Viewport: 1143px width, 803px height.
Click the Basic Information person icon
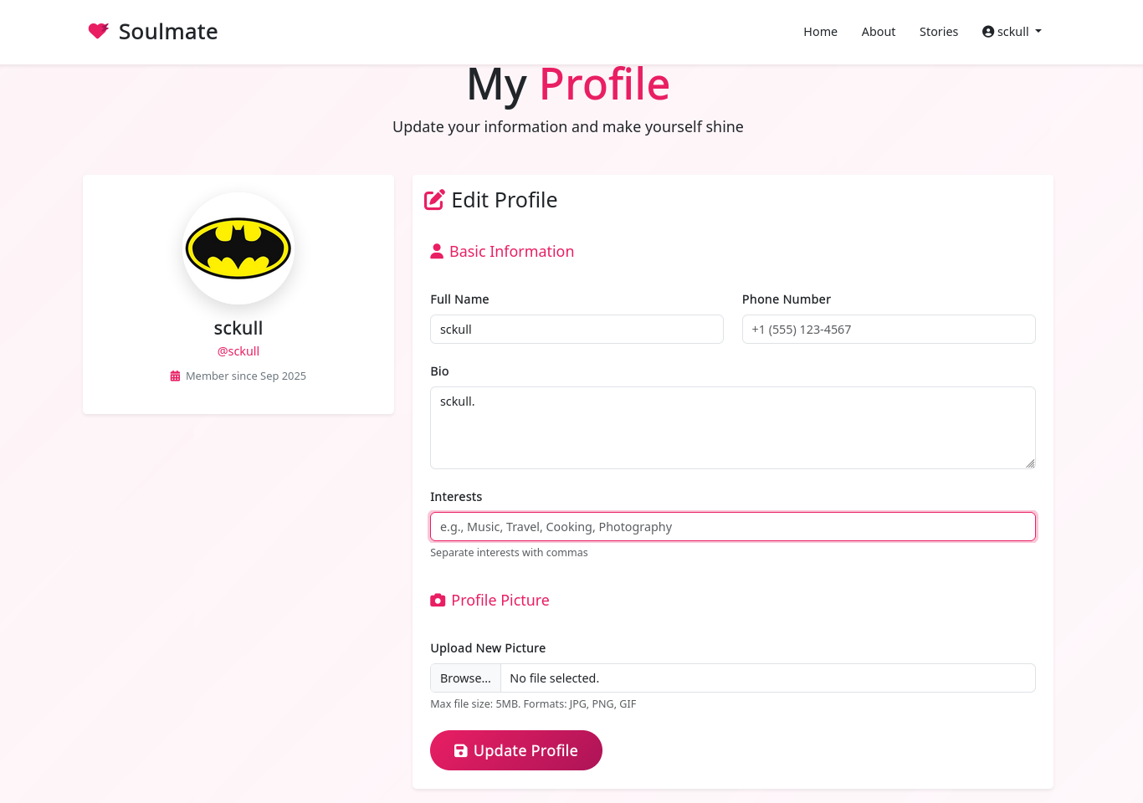[437, 252]
